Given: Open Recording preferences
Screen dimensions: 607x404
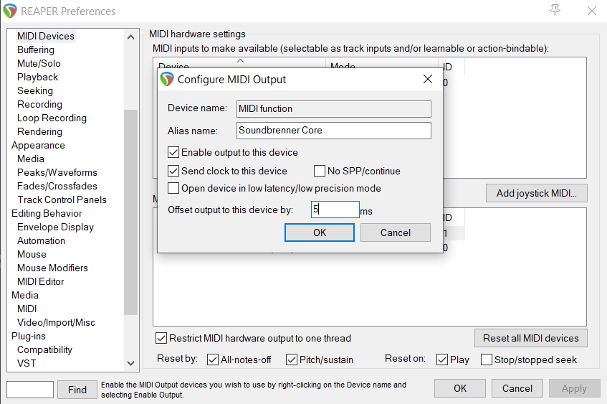Looking at the screenshot, I should coord(39,104).
